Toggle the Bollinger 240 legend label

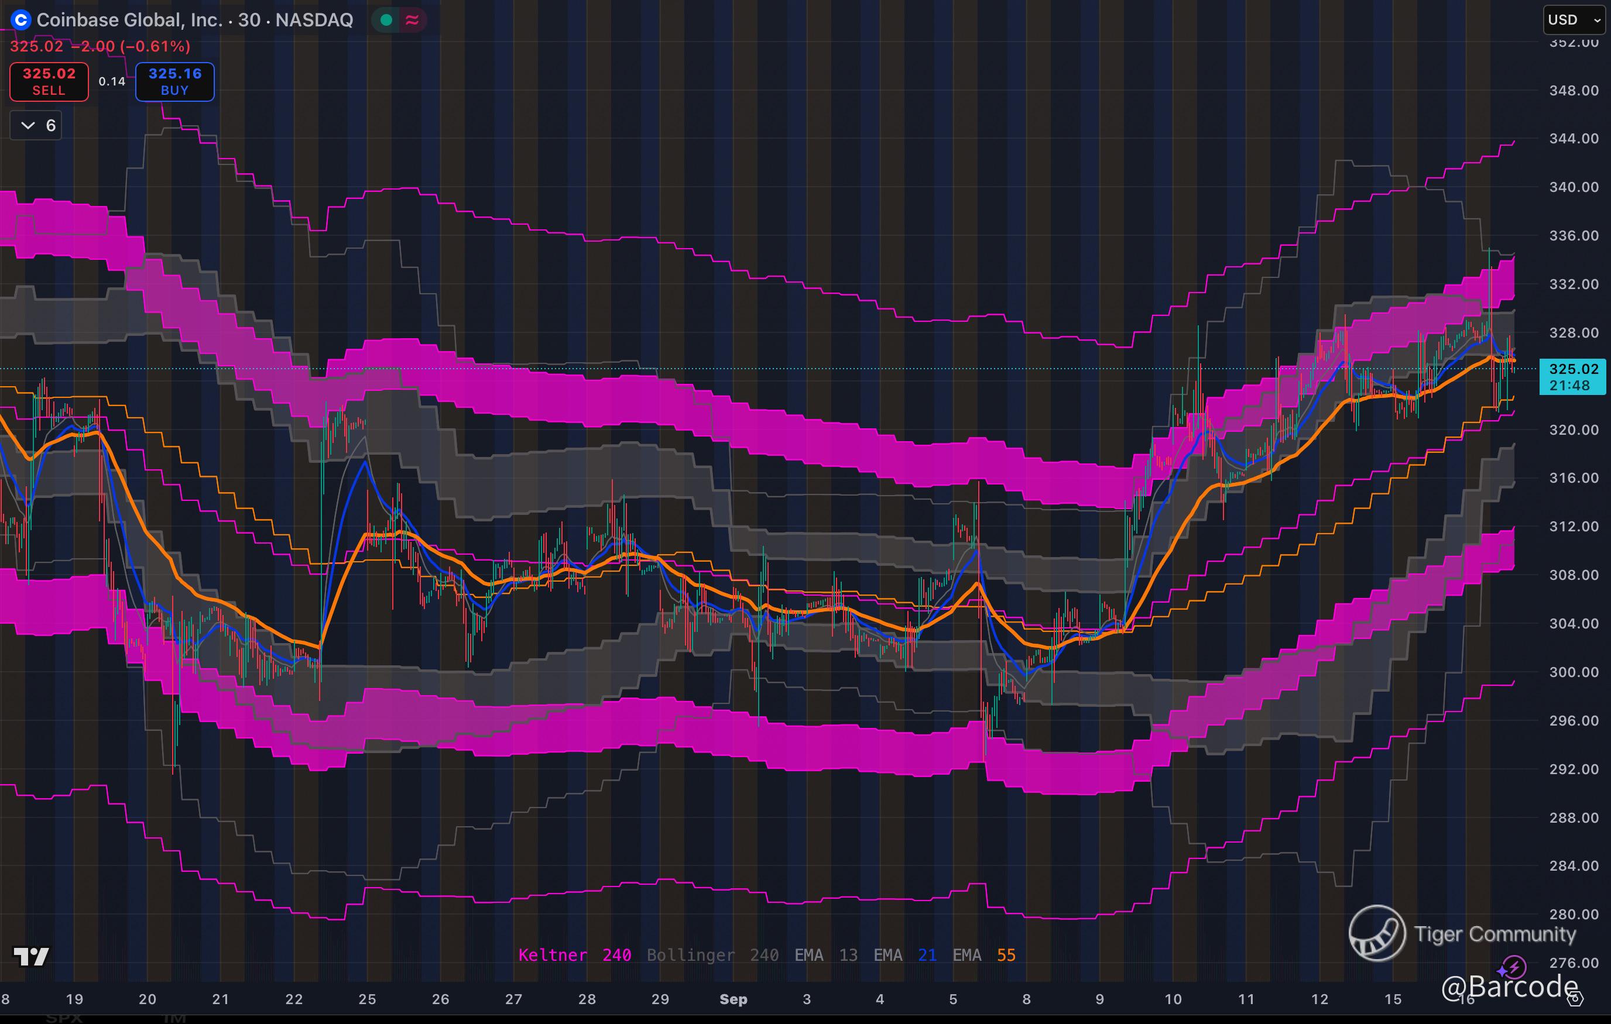click(712, 955)
